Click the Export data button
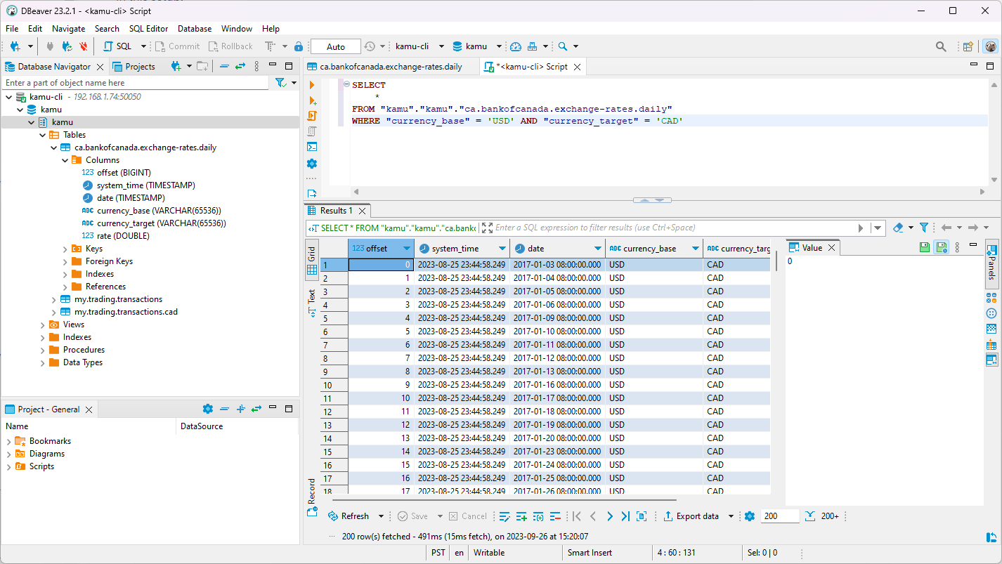The image size is (1002, 564). click(691, 516)
